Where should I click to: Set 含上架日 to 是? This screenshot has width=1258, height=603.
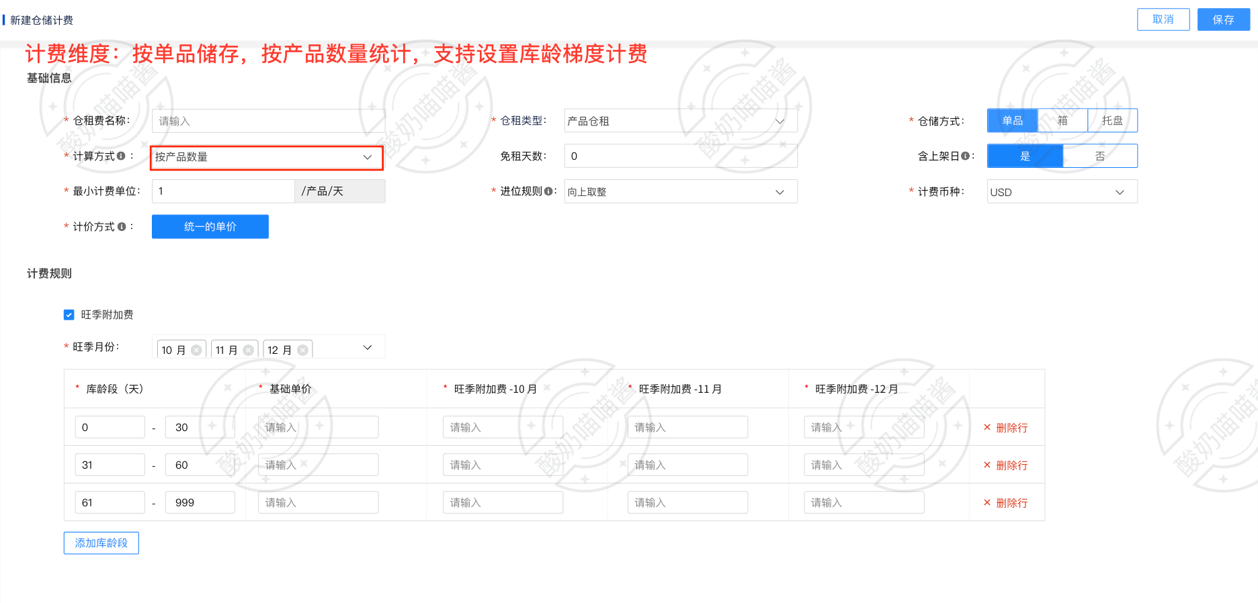pyautogui.click(x=1025, y=156)
